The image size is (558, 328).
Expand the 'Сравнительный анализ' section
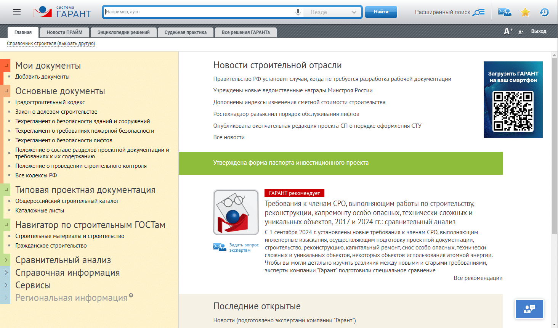(6, 260)
